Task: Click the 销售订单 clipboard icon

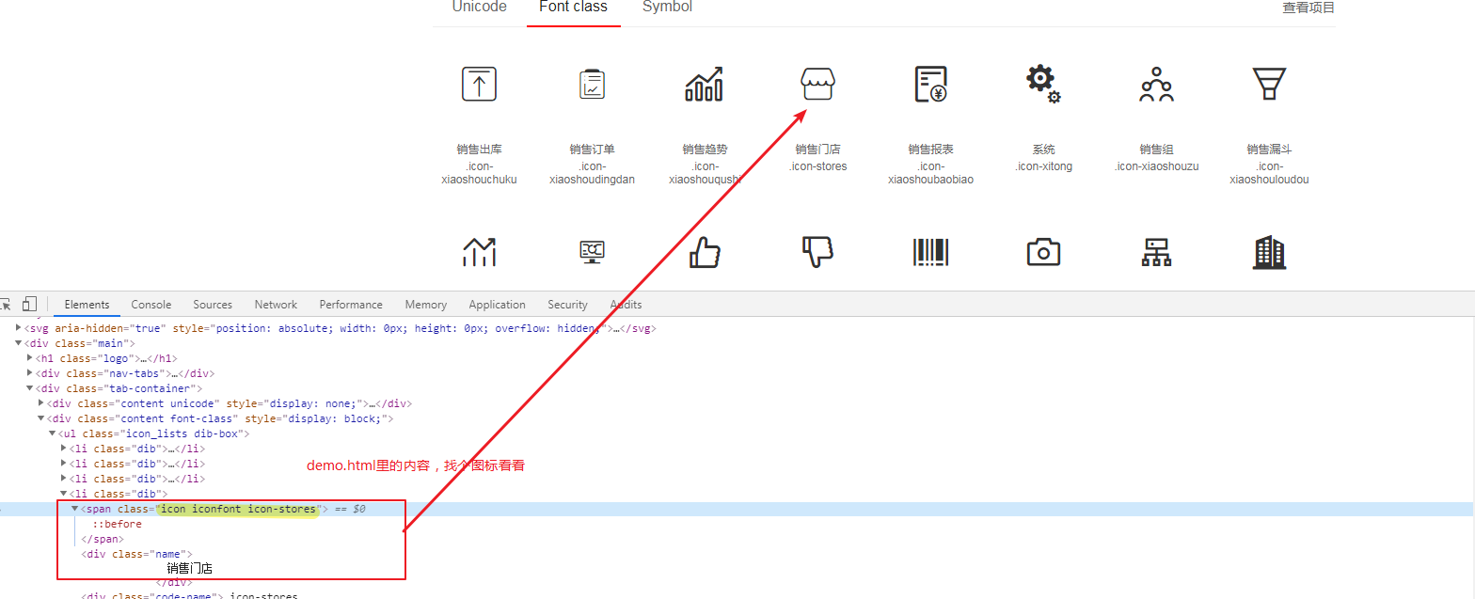Action: pyautogui.click(x=593, y=85)
